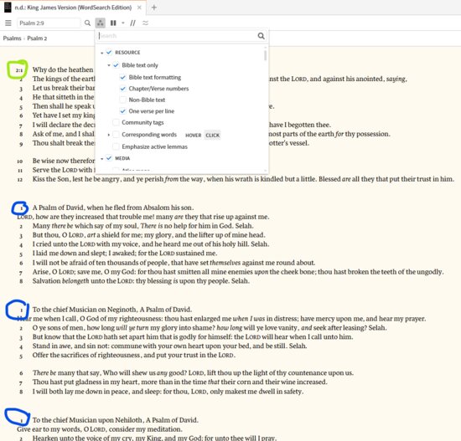The width and height of the screenshot is (461, 441).
Task: Click the filter panel scrollbar thumb
Action: click(x=265, y=55)
